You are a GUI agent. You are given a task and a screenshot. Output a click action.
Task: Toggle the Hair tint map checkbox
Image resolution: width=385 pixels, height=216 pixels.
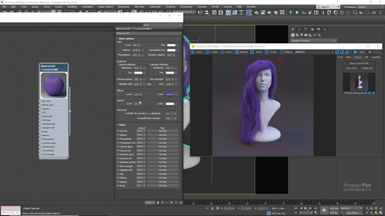coord(118,131)
